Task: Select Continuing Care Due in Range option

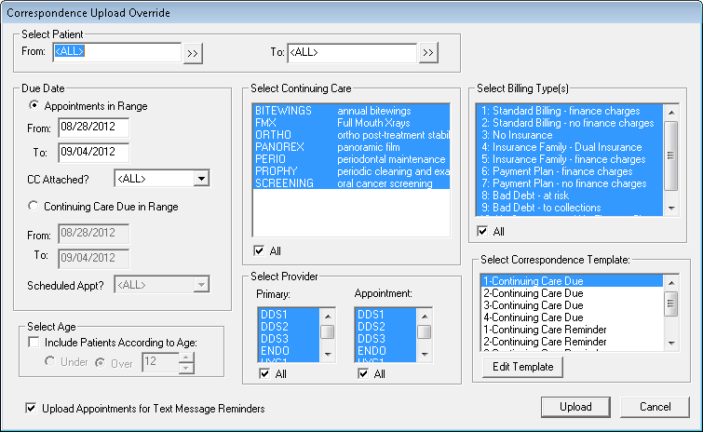Action: click(34, 206)
